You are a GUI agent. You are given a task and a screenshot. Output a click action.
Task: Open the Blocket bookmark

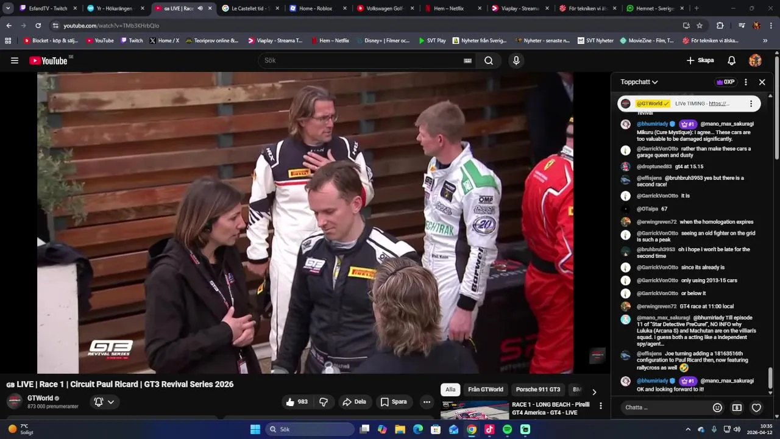point(51,41)
